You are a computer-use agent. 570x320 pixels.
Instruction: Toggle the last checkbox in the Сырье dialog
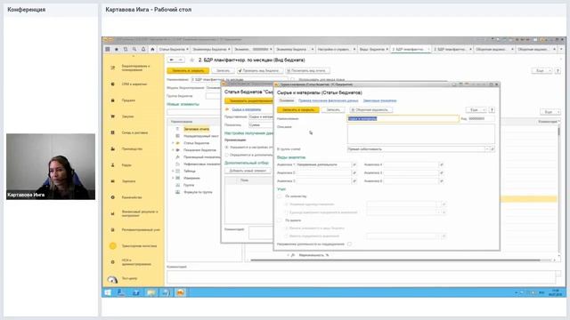[349, 244]
